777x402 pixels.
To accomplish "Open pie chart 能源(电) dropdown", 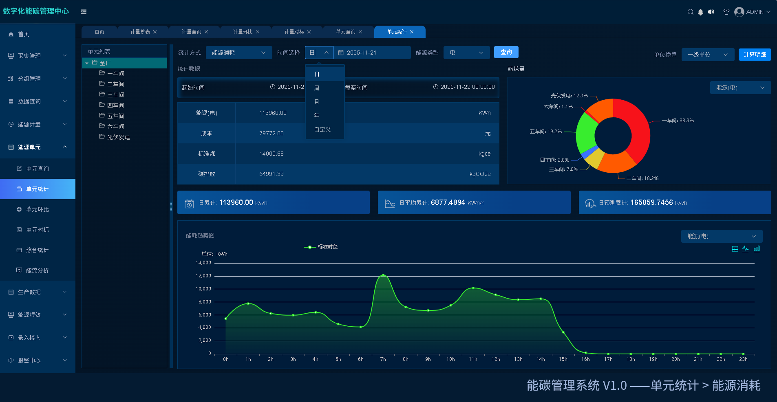I will pyautogui.click(x=740, y=88).
